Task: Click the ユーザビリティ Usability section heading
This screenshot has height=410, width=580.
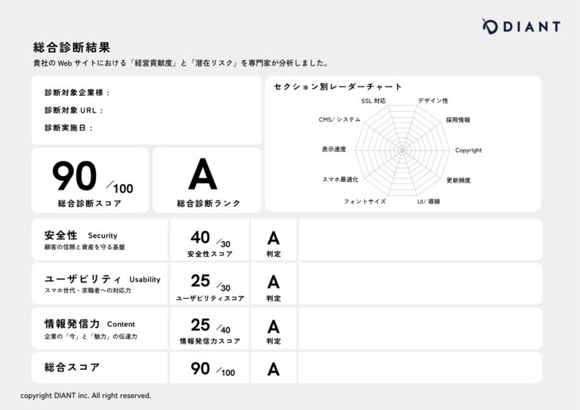Action: tap(102, 279)
